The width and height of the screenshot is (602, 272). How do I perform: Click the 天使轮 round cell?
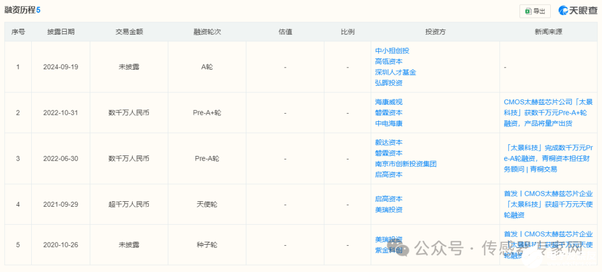[207, 205]
